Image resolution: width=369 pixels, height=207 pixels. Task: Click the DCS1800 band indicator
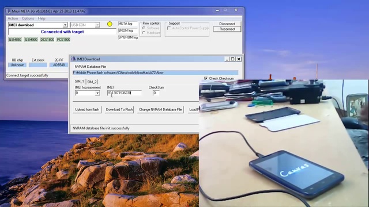click(x=47, y=40)
